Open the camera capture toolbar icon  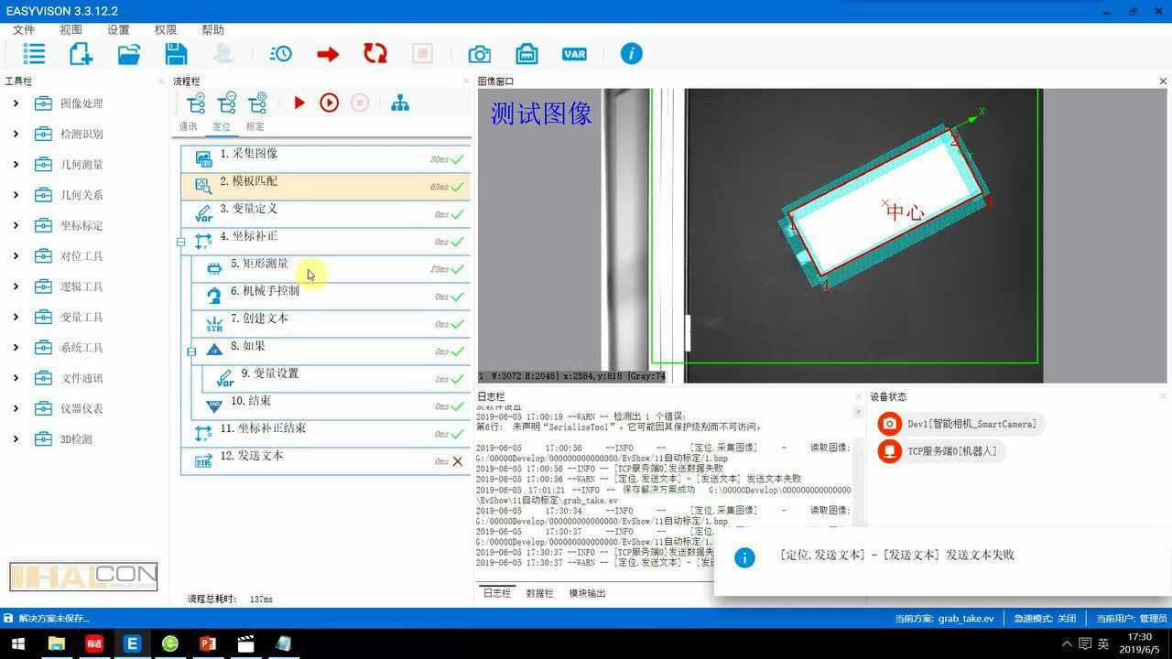point(478,54)
